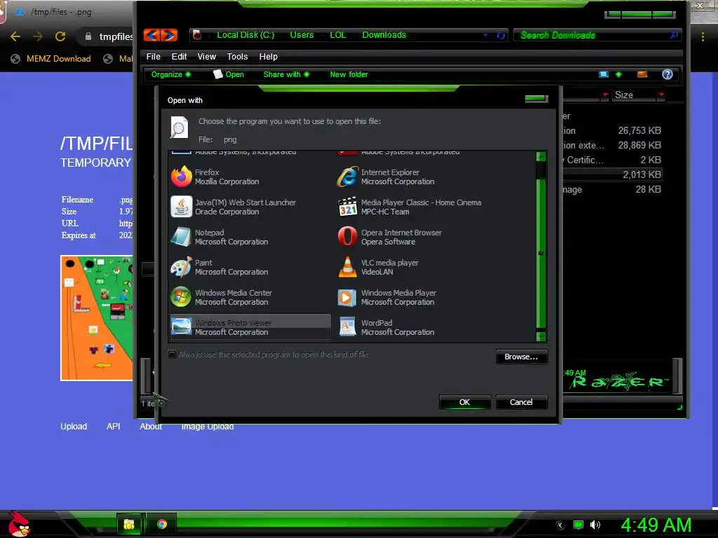Click the uploaded image thumbnail
Image resolution: width=718 pixels, height=538 pixels.
coord(97,318)
